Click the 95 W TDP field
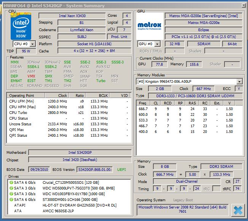 (26, 51)
